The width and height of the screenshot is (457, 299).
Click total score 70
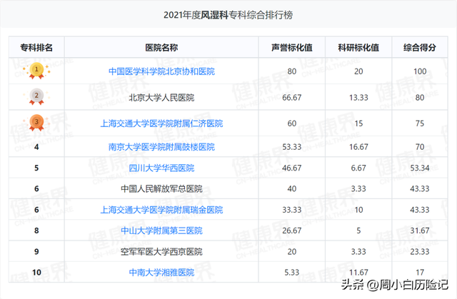[420, 147]
